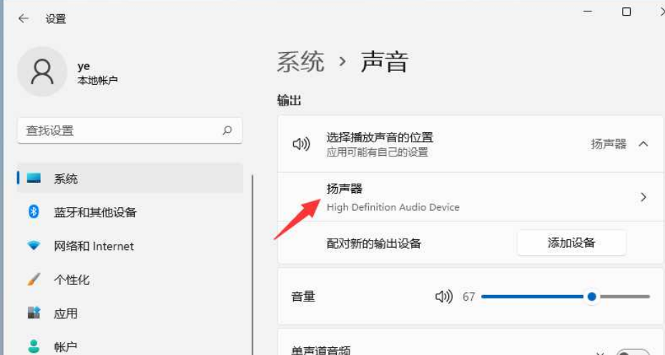Toggle the mono audio switch
Image resolution: width=665 pixels, height=355 pixels.
tap(634, 351)
